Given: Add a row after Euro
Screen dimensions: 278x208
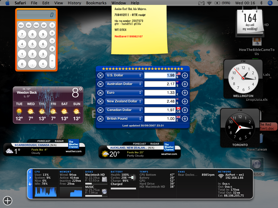Looking at the screenshot, I should [185, 93].
